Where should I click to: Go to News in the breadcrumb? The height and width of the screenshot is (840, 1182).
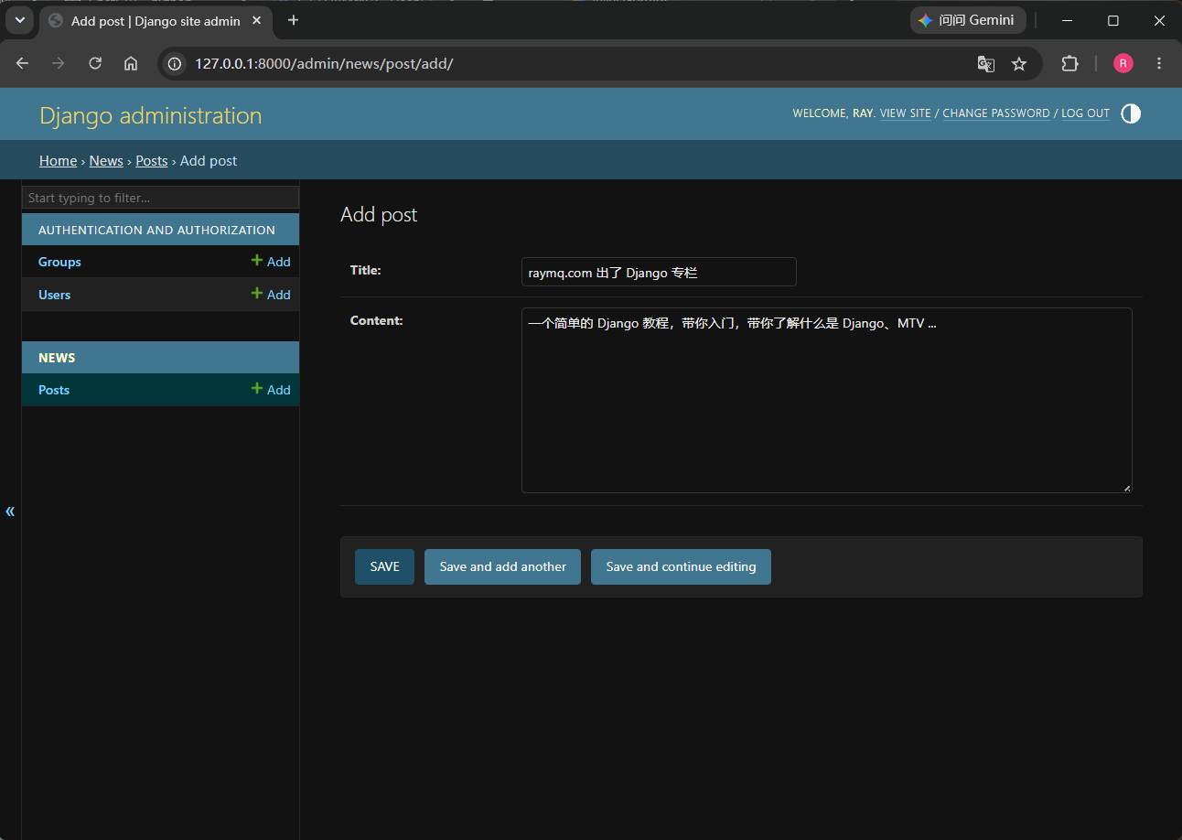click(106, 161)
